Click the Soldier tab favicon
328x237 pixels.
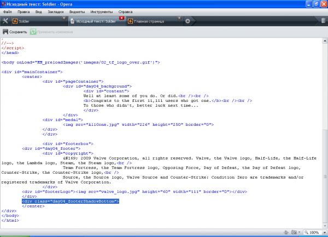(x=15, y=21)
